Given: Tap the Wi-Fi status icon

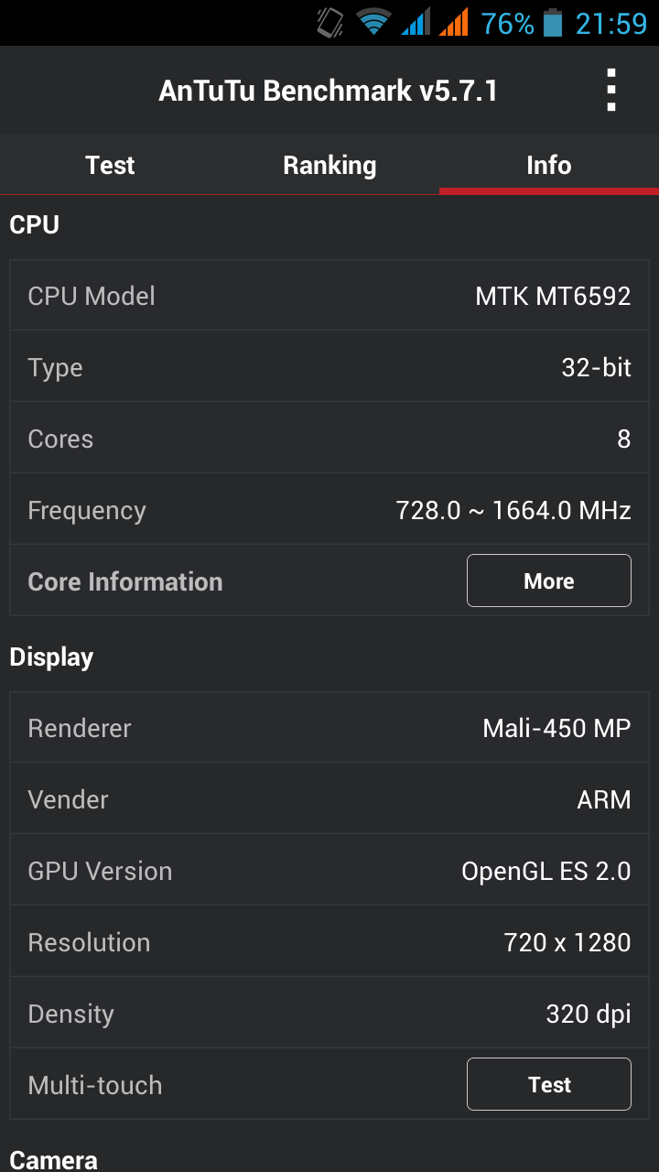Looking at the screenshot, I should [x=375, y=22].
